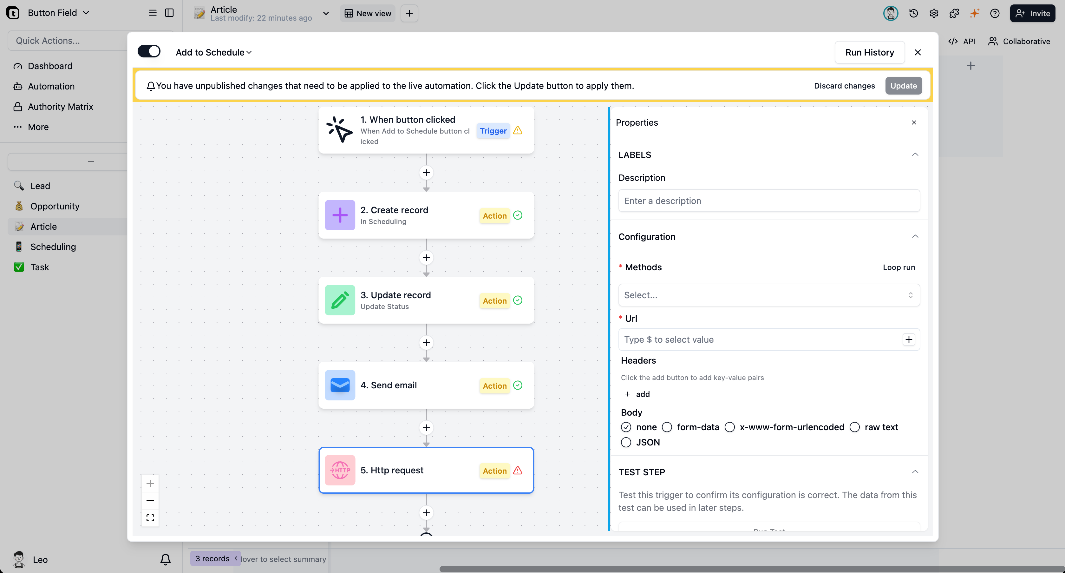The width and height of the screenshot is (1065, 573).
Task: Switch to the New view tab
Action: pos(368,13)
